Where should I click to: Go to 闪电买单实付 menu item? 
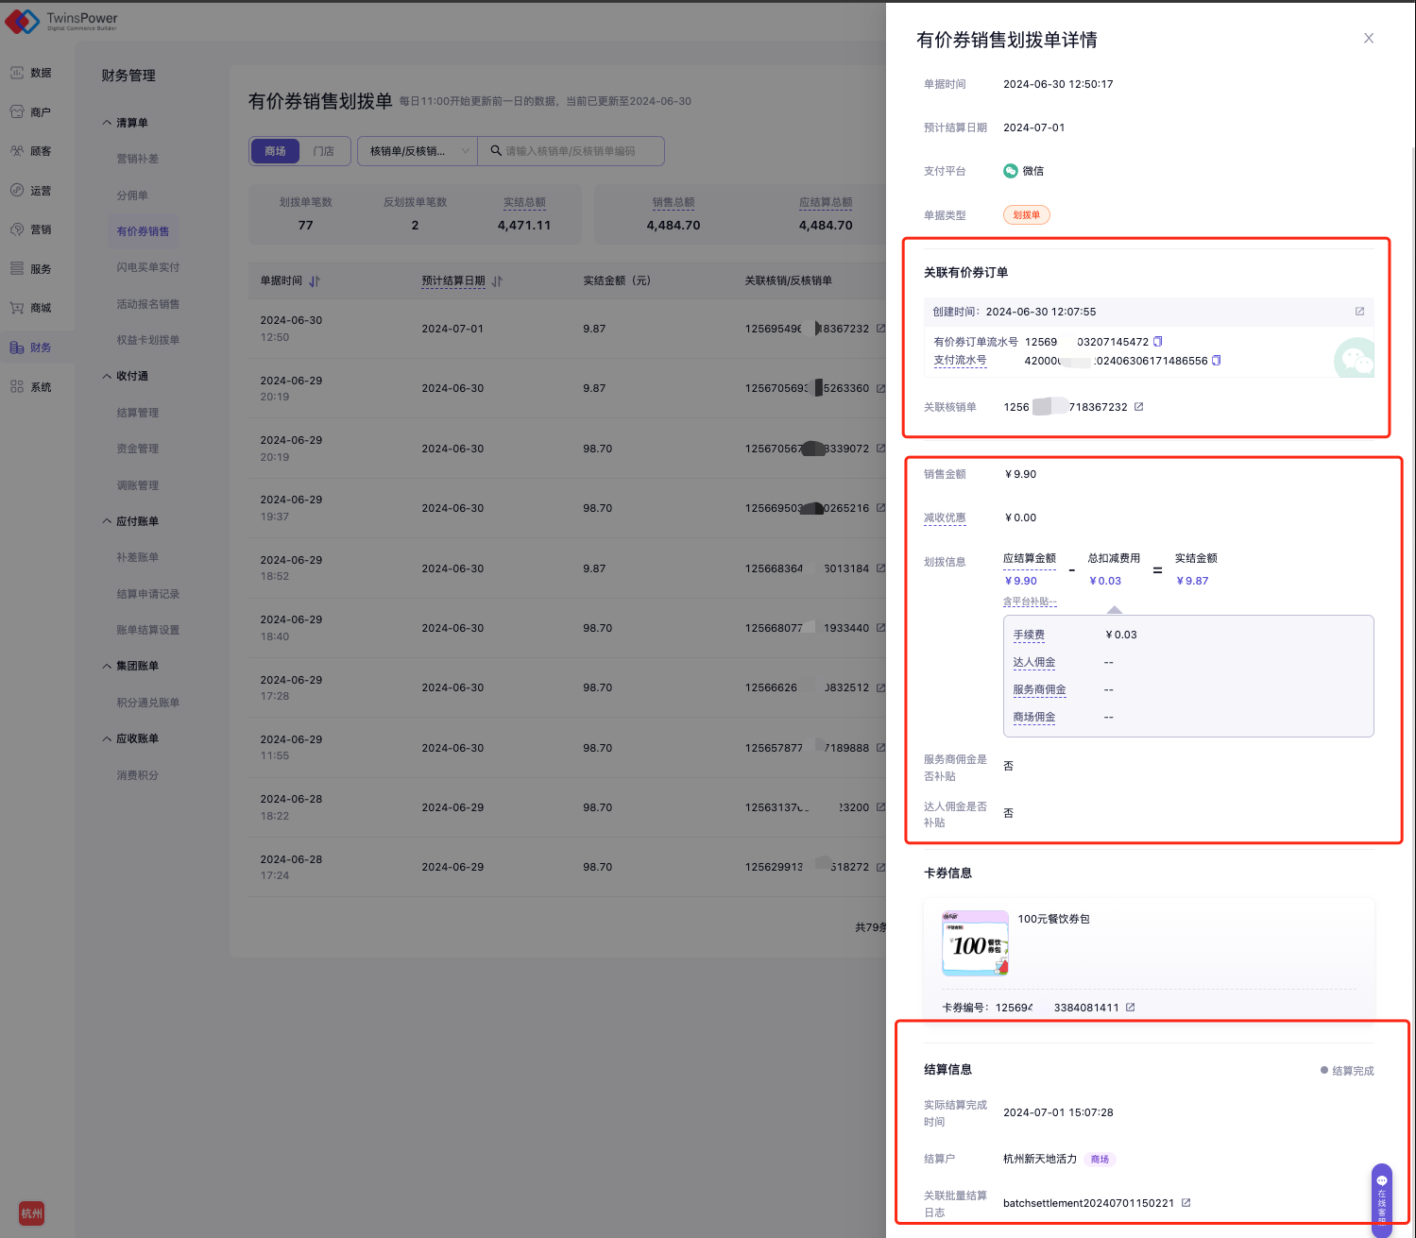tap(147, 267)
